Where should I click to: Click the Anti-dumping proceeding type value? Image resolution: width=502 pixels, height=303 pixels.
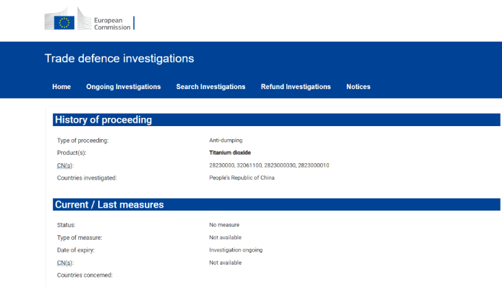click(x=226, y=141)
